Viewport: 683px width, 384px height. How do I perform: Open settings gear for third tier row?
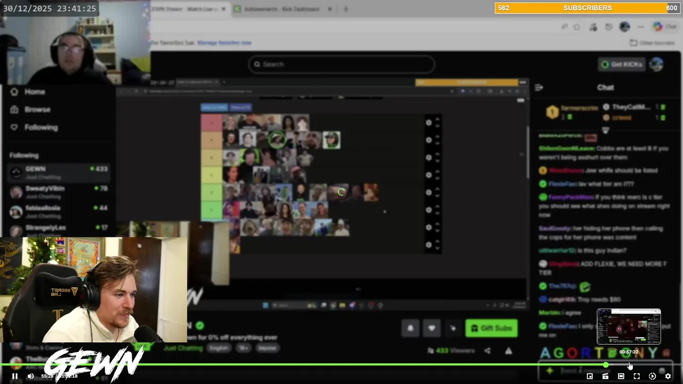tap(428, 158)
